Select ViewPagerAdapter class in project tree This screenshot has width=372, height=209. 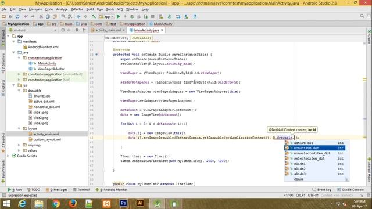pos(51,69)
